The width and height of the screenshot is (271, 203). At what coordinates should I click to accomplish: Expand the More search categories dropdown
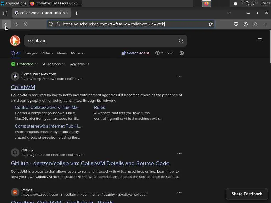tap(77, 53)
